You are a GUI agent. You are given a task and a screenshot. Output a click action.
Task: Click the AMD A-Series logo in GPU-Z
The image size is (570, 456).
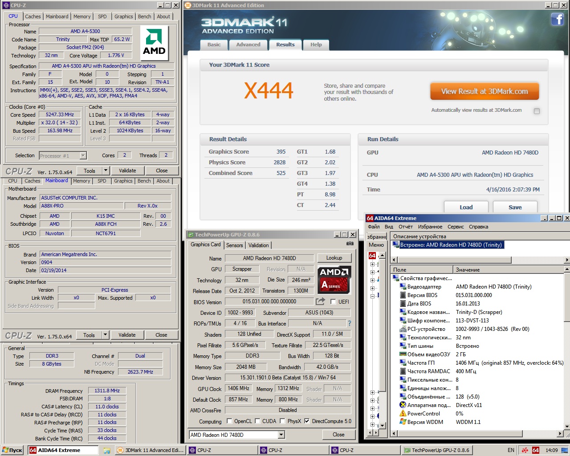point(334,280)
